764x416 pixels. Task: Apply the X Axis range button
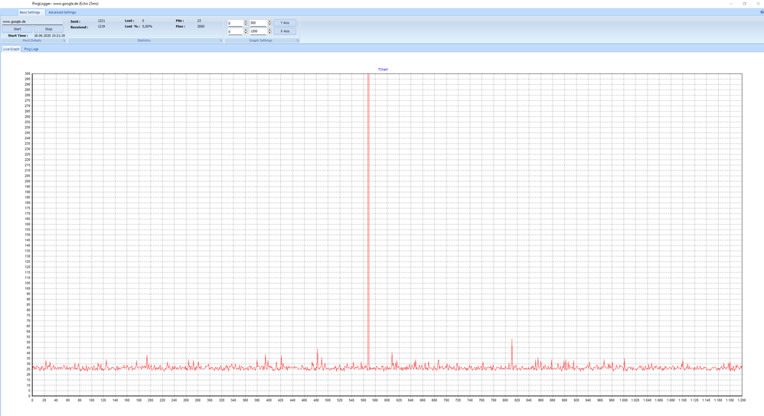tap(285, 31)
